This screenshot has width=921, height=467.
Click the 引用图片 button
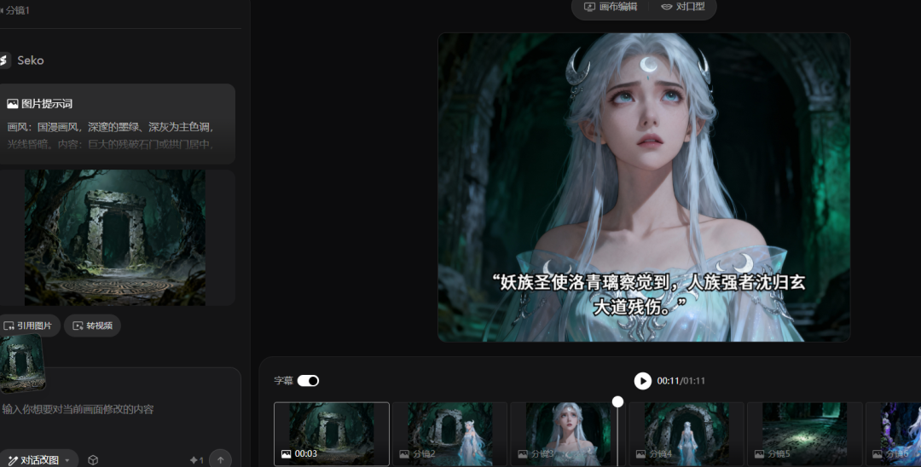pyautogui.click(x=29, y=326)
